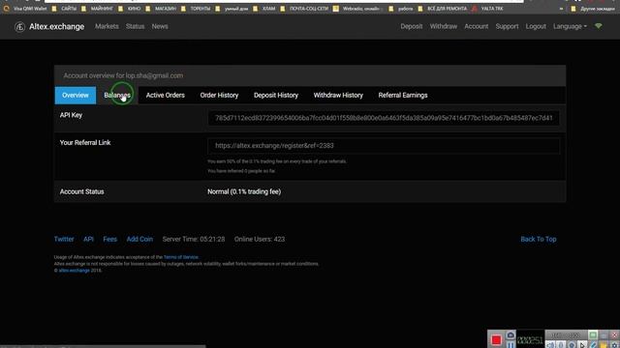Switch to the Active Orders tab
This screenshot has width=620, height=348.
[x=166, y=95]
